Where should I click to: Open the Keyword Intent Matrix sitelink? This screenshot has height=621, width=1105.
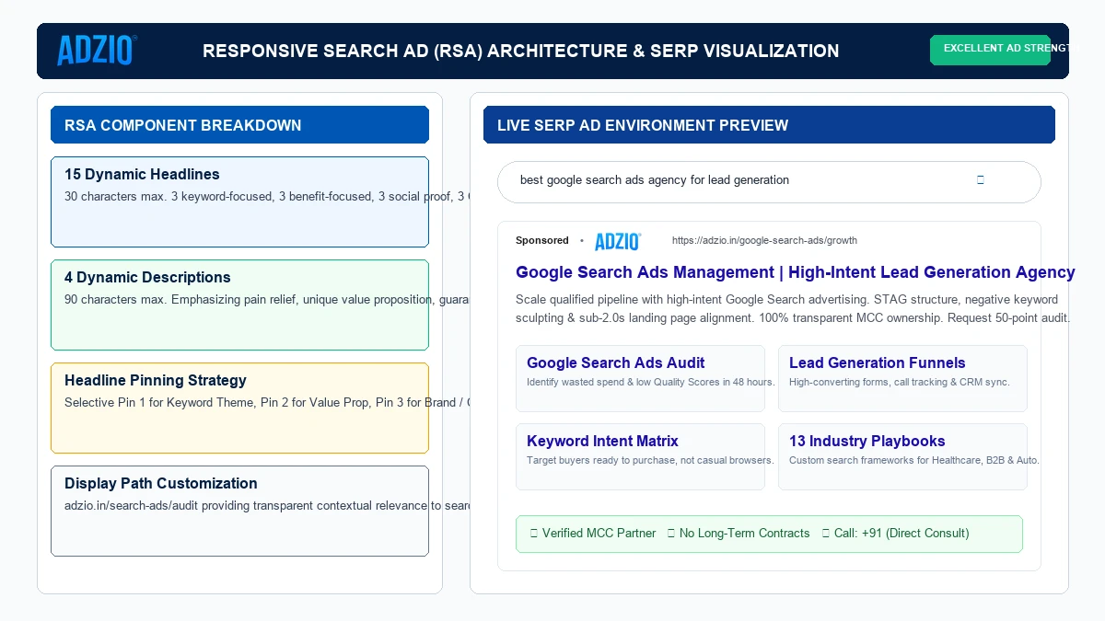click(x=602, y=441)
